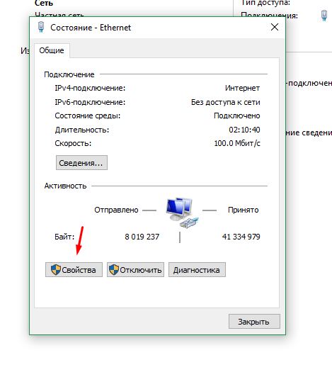
Task: Click the 02:10:40 duration value
Action: [x=244, y=130]
